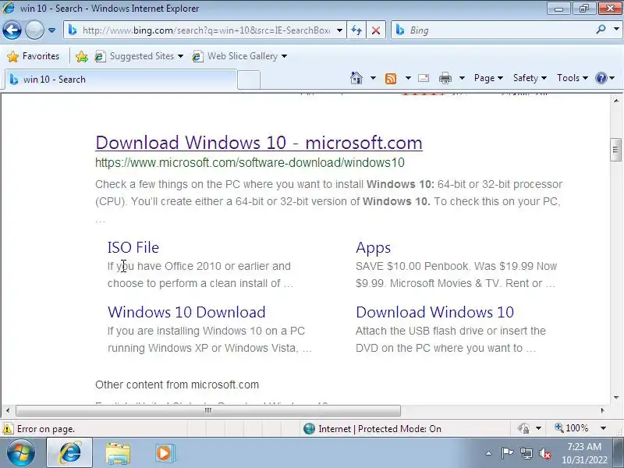
Task: Click the Refresh page icon
Action: [x=356, y=30]
